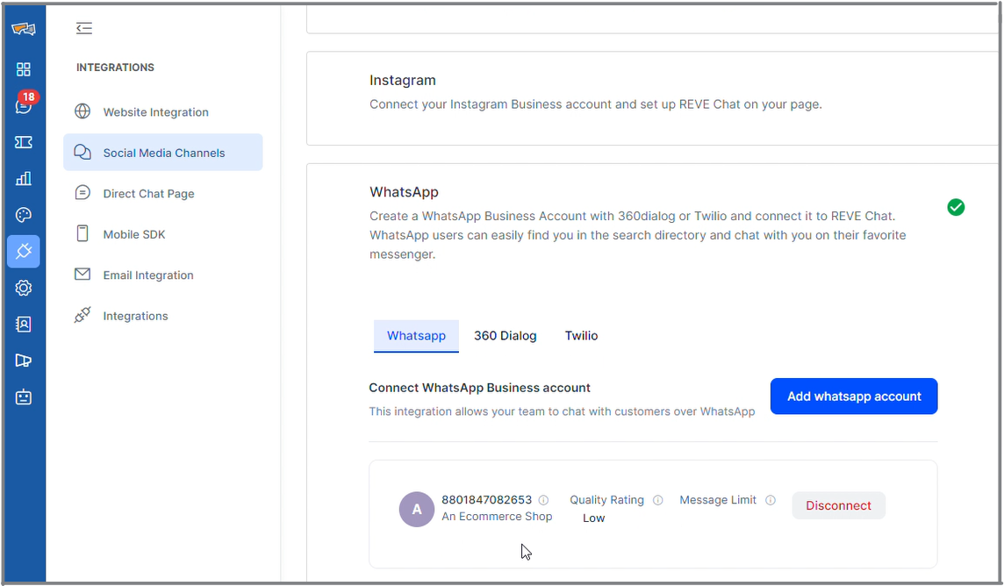Click the Quality Rating info icon
The width and height of the screenshot is (1004, 586).
coord(657,500)
